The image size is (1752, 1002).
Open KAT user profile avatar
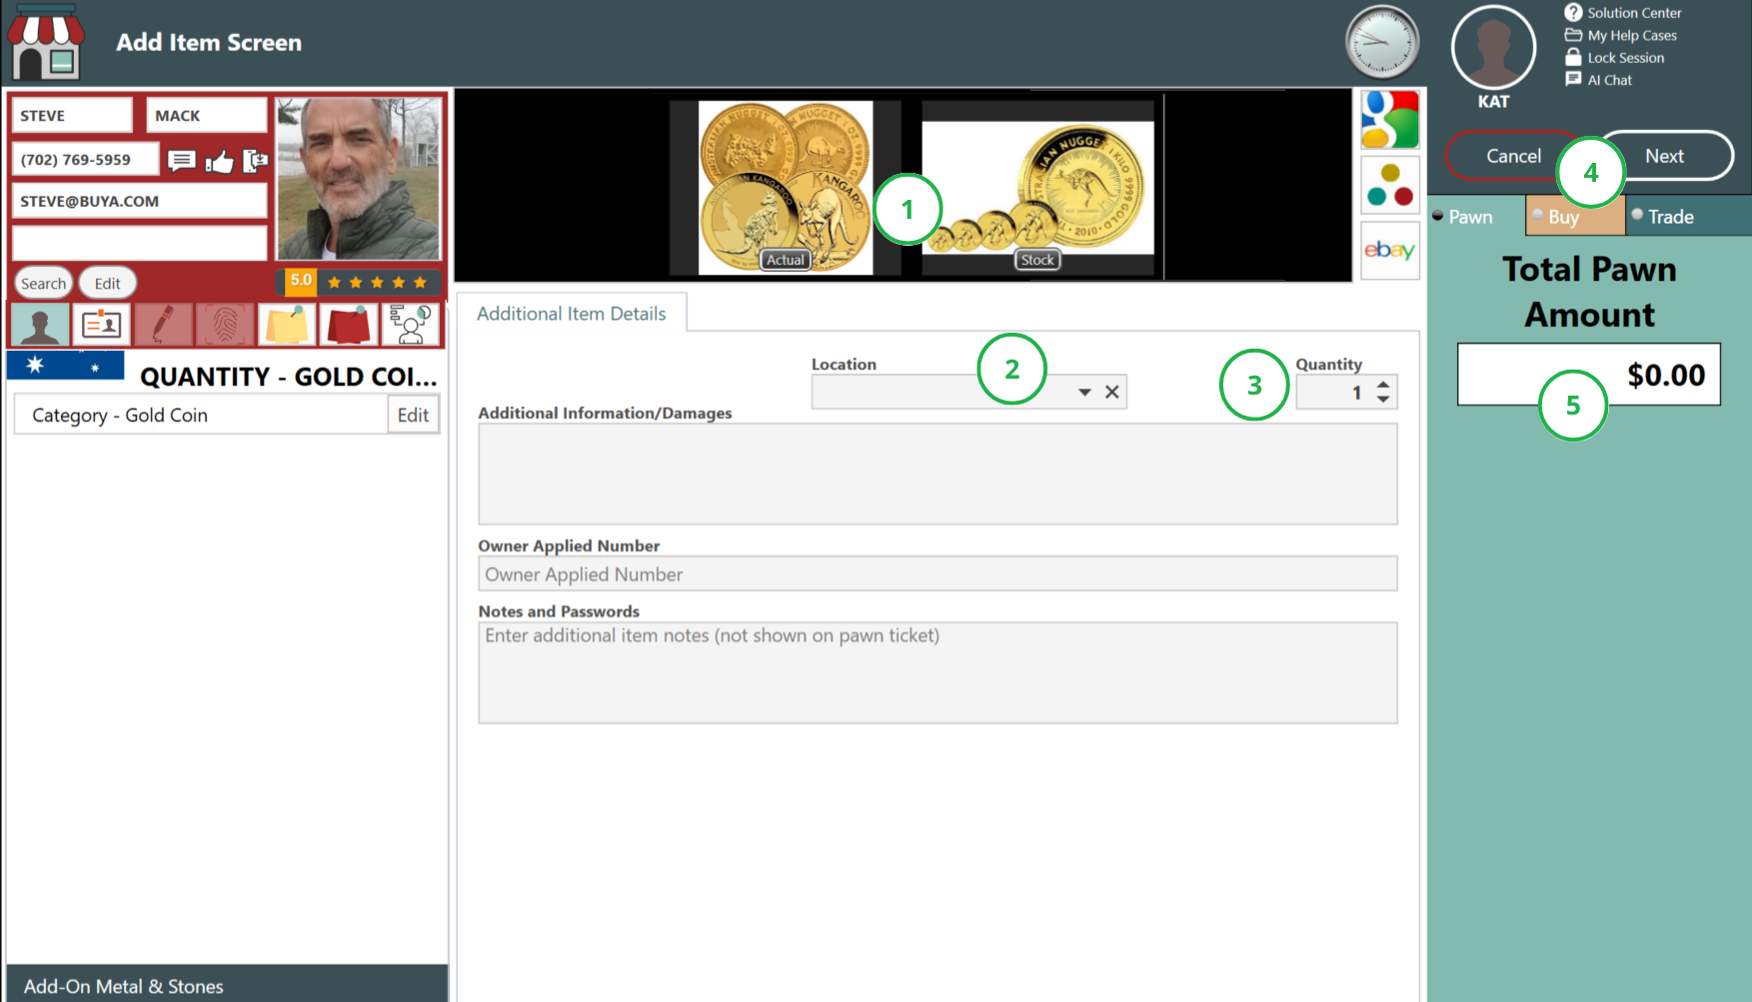pos(1493,47)
